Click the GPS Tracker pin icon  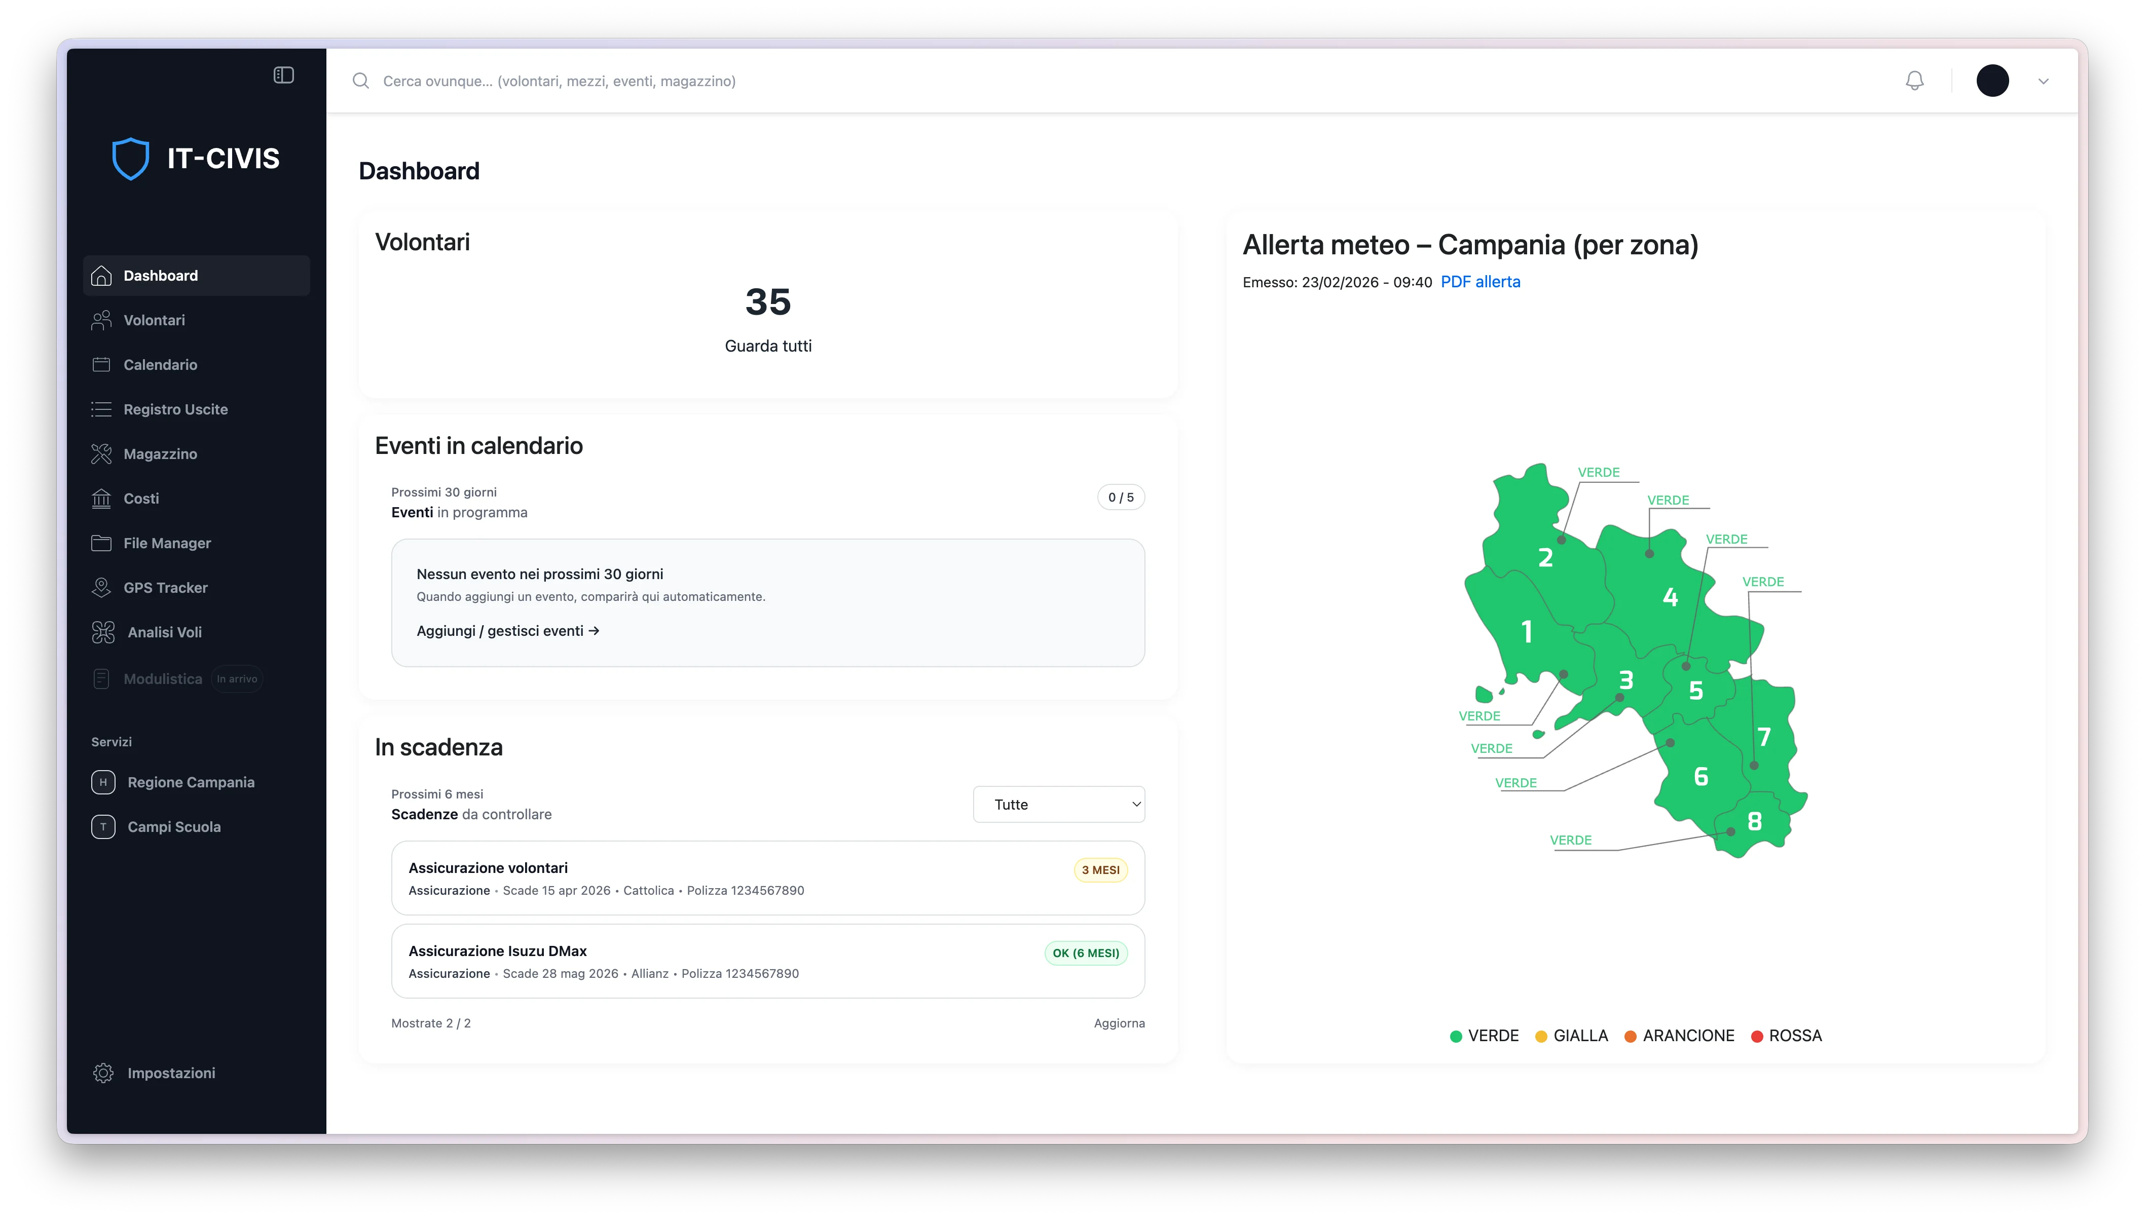pyautogui.click(x=101, y=588)
